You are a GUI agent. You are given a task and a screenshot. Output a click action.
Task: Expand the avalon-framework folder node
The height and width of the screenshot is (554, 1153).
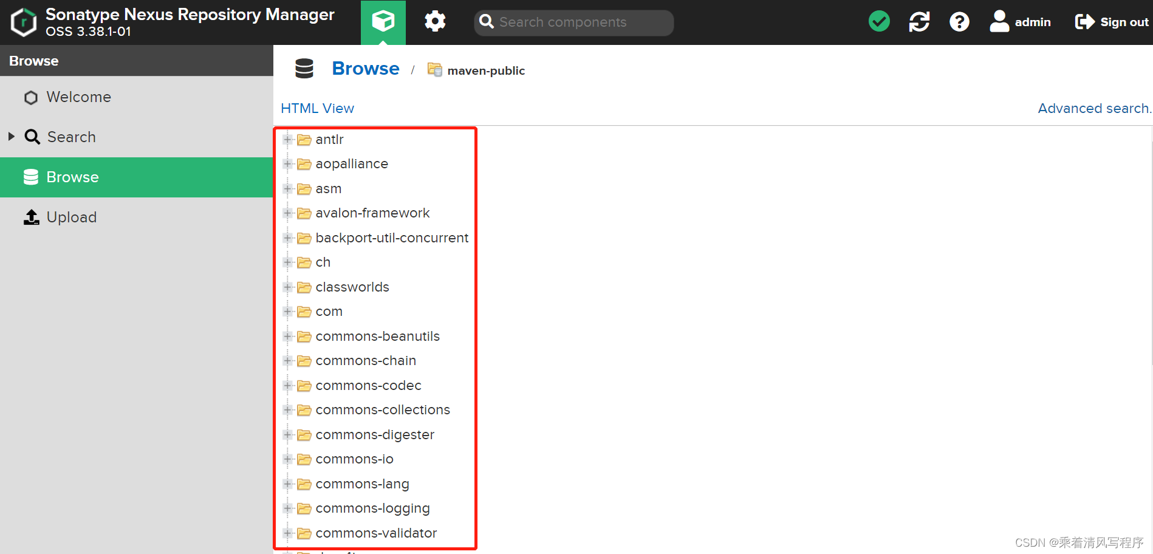click(288, 213)
